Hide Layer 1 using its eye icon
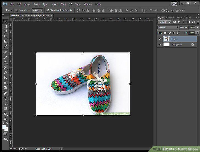 click(x=160, y=39)
